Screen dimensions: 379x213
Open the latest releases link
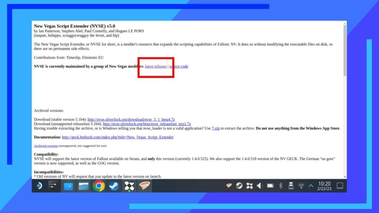[156, 67]
